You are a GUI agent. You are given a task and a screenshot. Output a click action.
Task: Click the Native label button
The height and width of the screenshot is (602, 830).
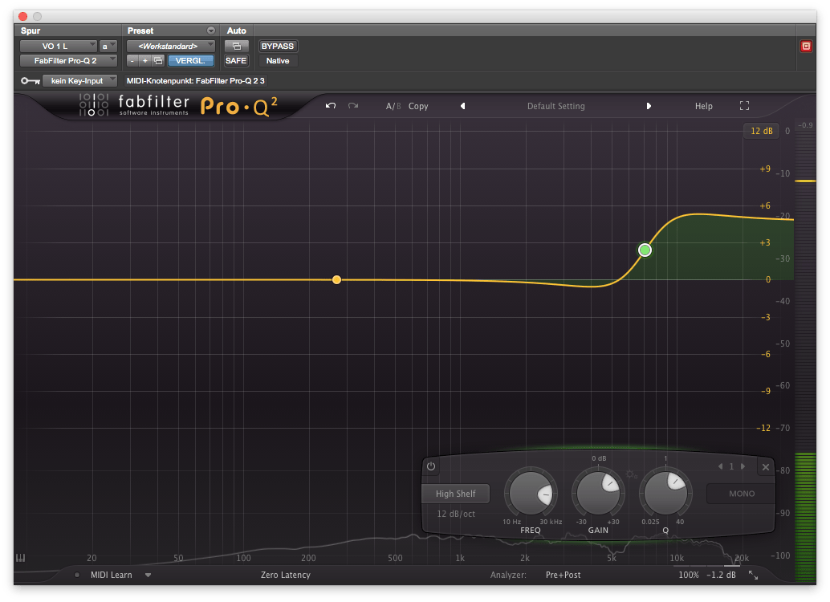tap(278, 61)
